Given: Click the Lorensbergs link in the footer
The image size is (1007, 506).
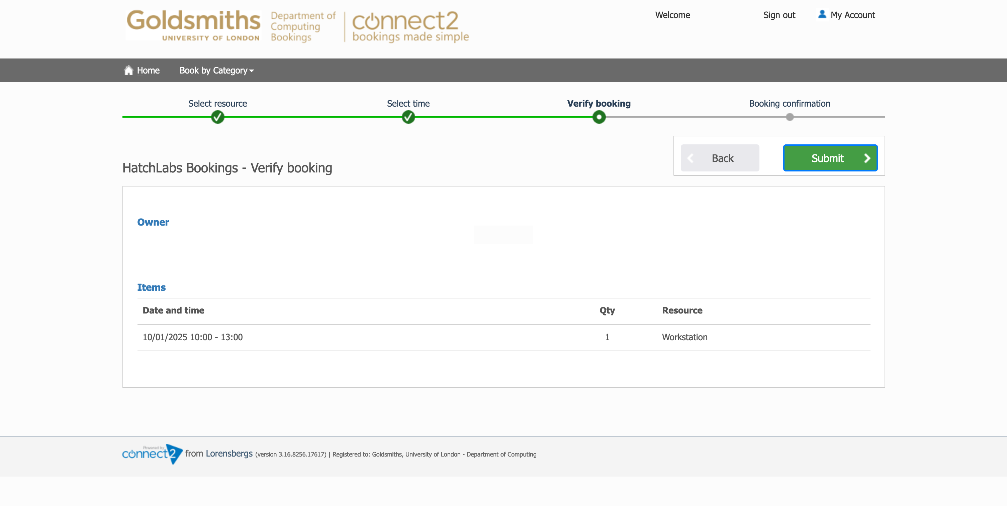Looking at the screenshot, I should tap(229, 454).
